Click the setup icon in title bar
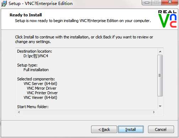 [4, 4]
